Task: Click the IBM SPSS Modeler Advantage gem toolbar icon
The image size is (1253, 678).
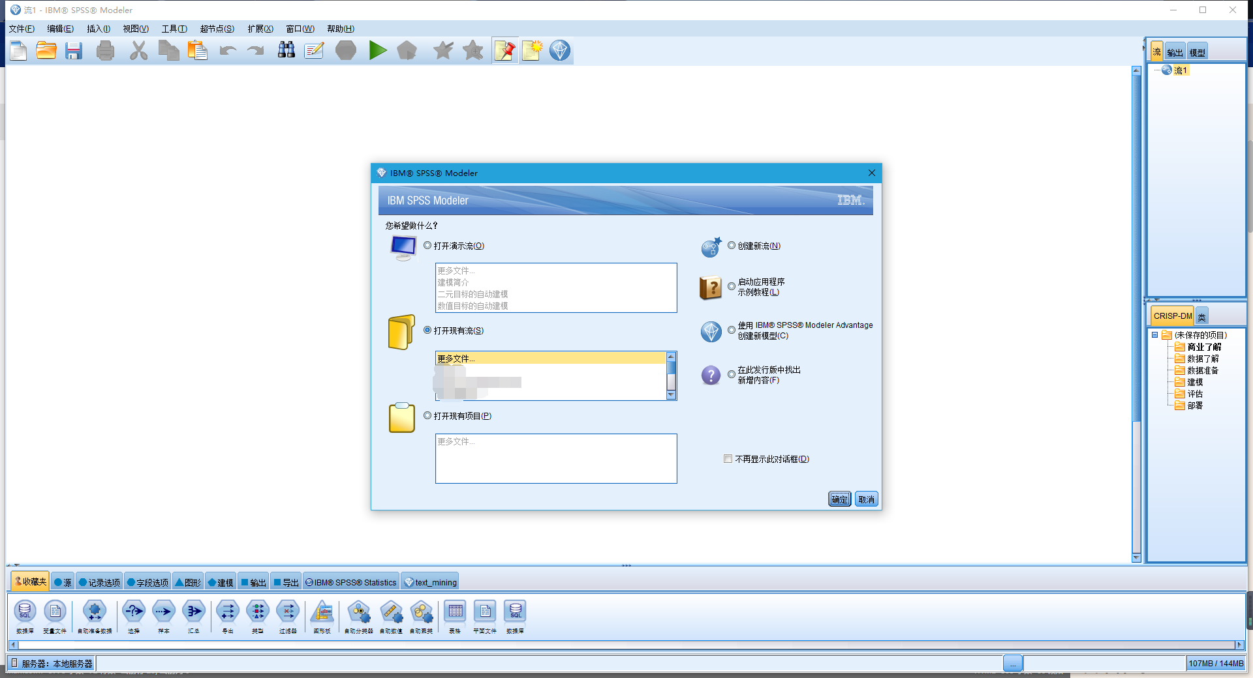Action: (x=560, y=51)
